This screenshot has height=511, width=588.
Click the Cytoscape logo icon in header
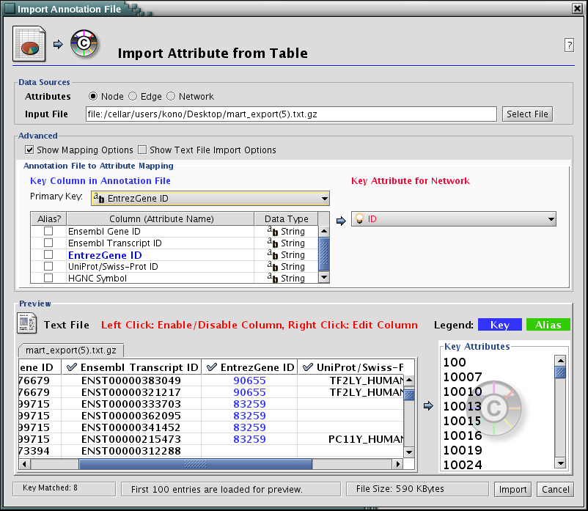[84, 44]
